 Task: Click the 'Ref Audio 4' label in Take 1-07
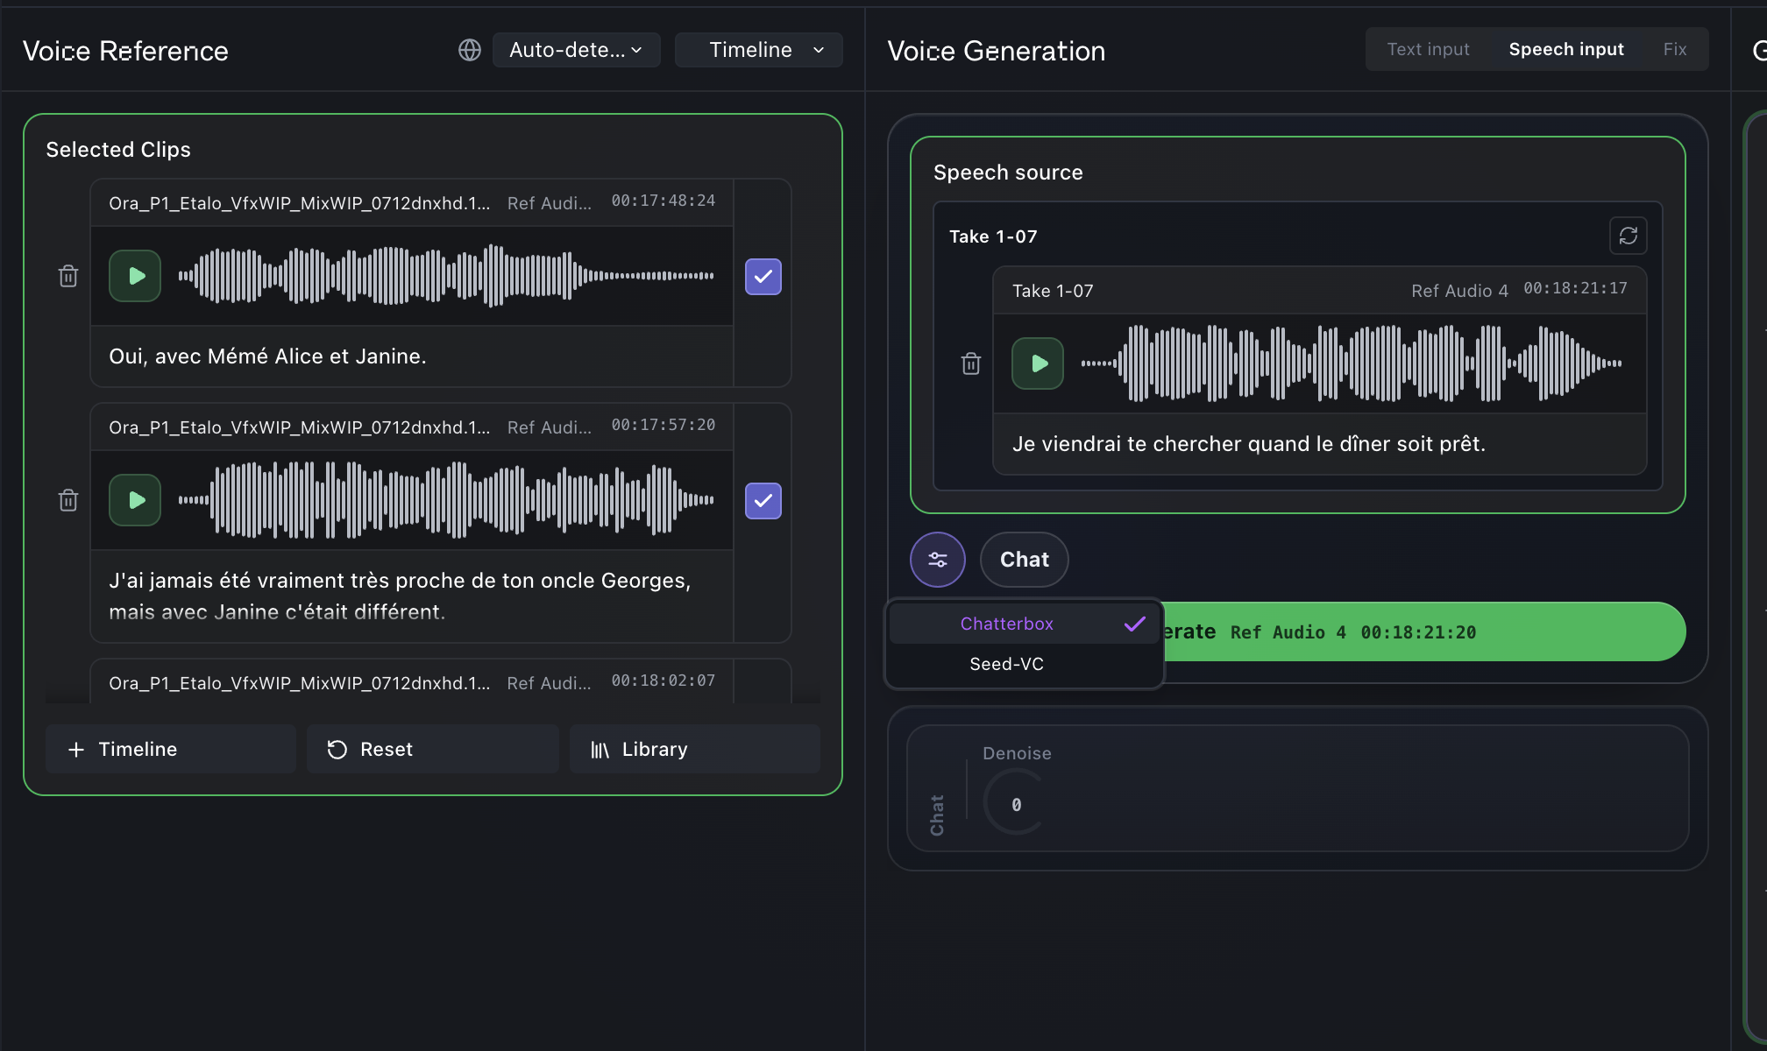[x=1459, y=291]
